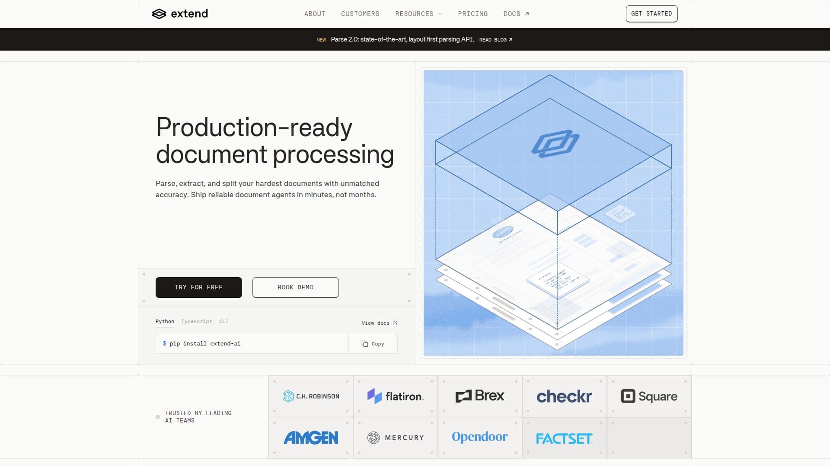Click the GET STARTED button
Viewport: 830px width, 467px height.
(x=651, y=14)
